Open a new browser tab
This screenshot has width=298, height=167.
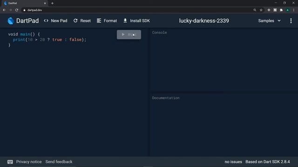(x=52, y=3)
